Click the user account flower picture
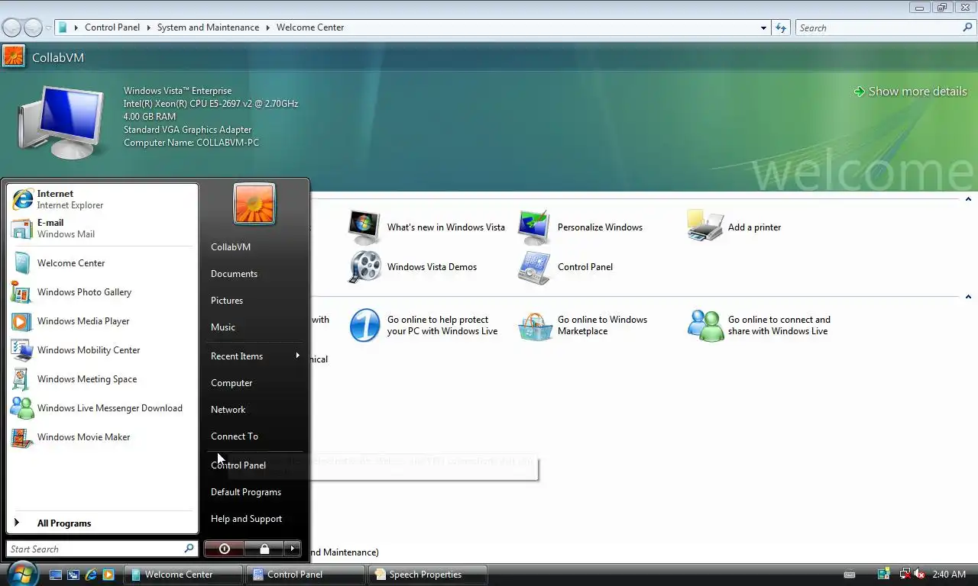The height and width of the screenshot is (586, 978). click(x=254, y=204)
